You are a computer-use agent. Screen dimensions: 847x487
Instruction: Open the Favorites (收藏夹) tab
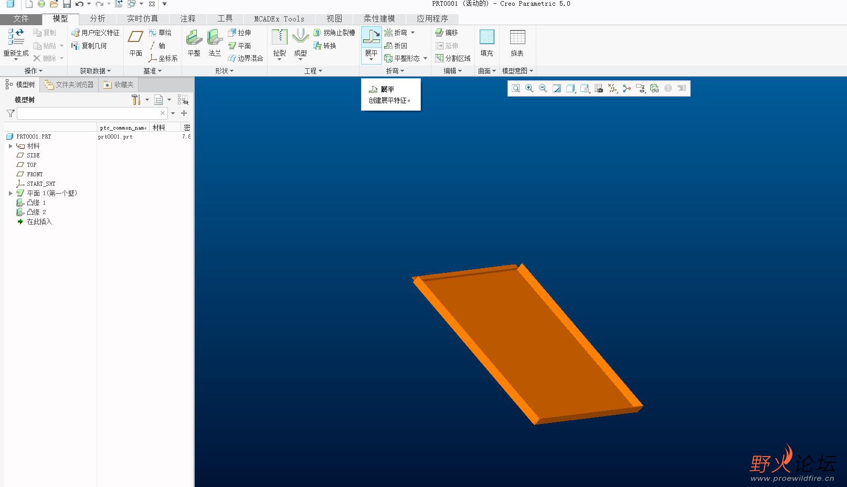point(119,84)
